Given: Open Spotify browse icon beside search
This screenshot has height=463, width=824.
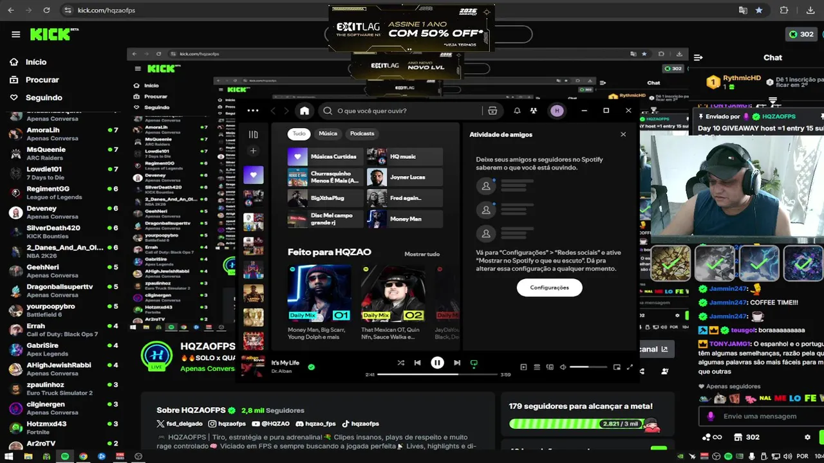Looking at the screenshot, I should point(492,111).
